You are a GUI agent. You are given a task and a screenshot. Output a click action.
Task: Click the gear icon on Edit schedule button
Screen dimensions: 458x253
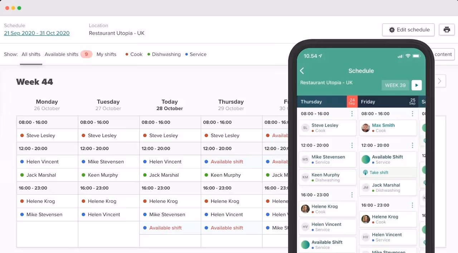click(x=392, y=30)
